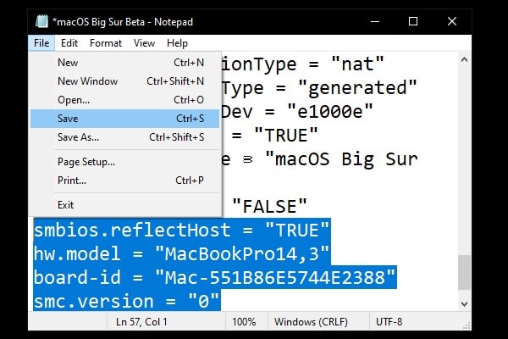
Task: Click the 100% zoom status entry
Action: pyautogui.click(x=244, y=322)
